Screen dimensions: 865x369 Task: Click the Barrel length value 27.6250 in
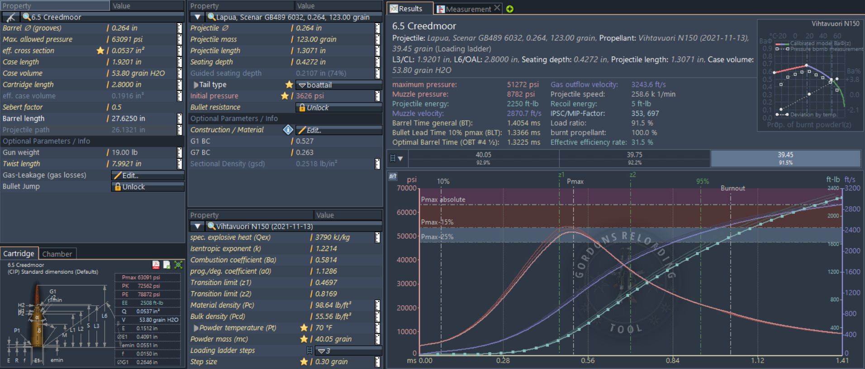pyautogui.click(x=128, y=118)
